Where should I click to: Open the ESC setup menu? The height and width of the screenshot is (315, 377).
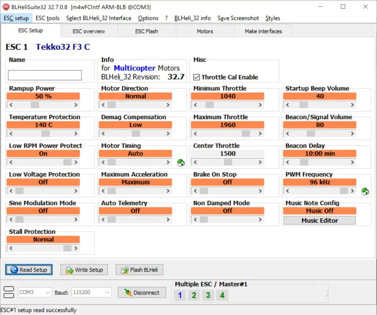[x=16, y=18]
